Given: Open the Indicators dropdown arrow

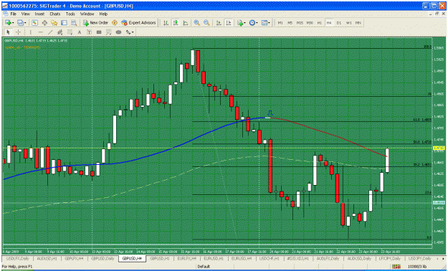Looking at the screenshot, I should click(245, 23).
